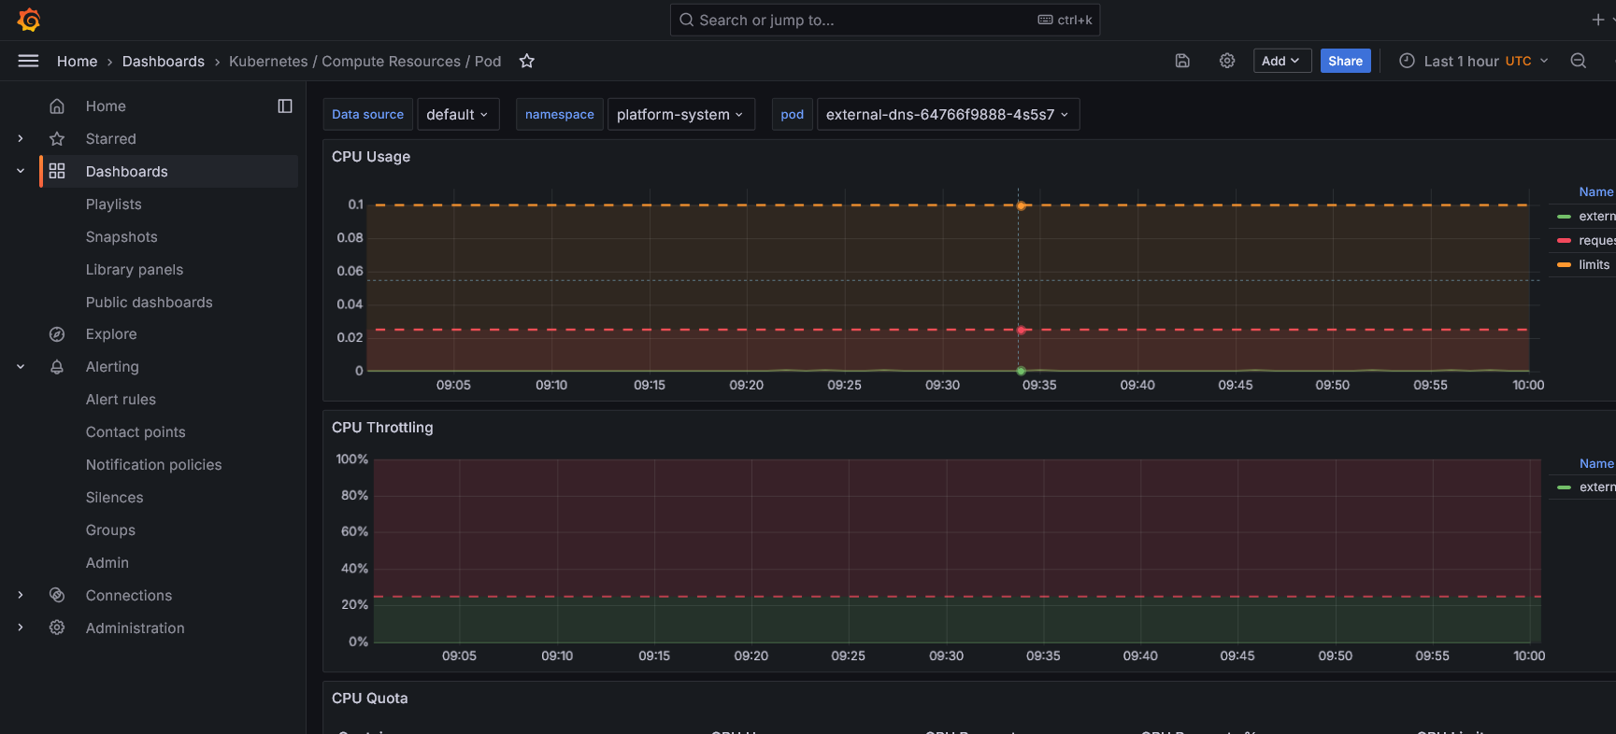Go to Home breadcrumb link
Screen dimensions: 1616x734
point(77,61)
